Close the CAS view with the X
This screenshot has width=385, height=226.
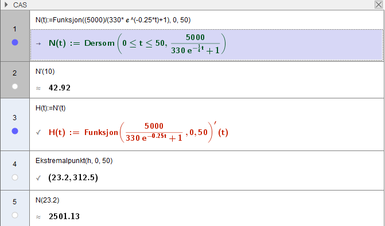[378, 5]
